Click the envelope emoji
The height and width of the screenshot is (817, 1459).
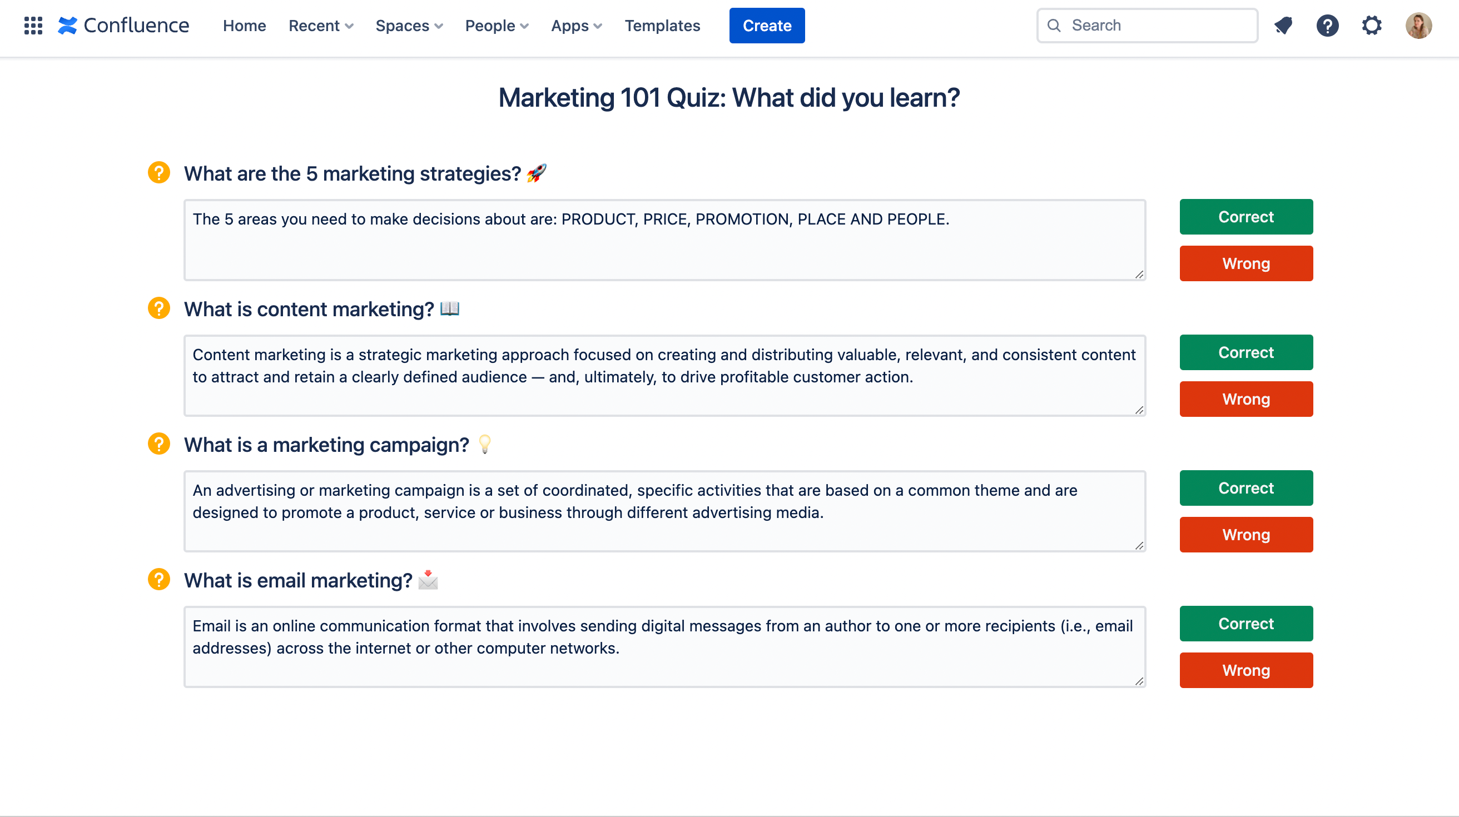(428, 580)
